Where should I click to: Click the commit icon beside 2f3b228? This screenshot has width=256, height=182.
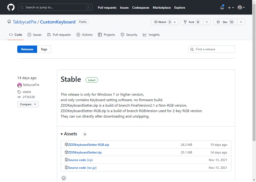pyautogui.click(x=19, y=97)
